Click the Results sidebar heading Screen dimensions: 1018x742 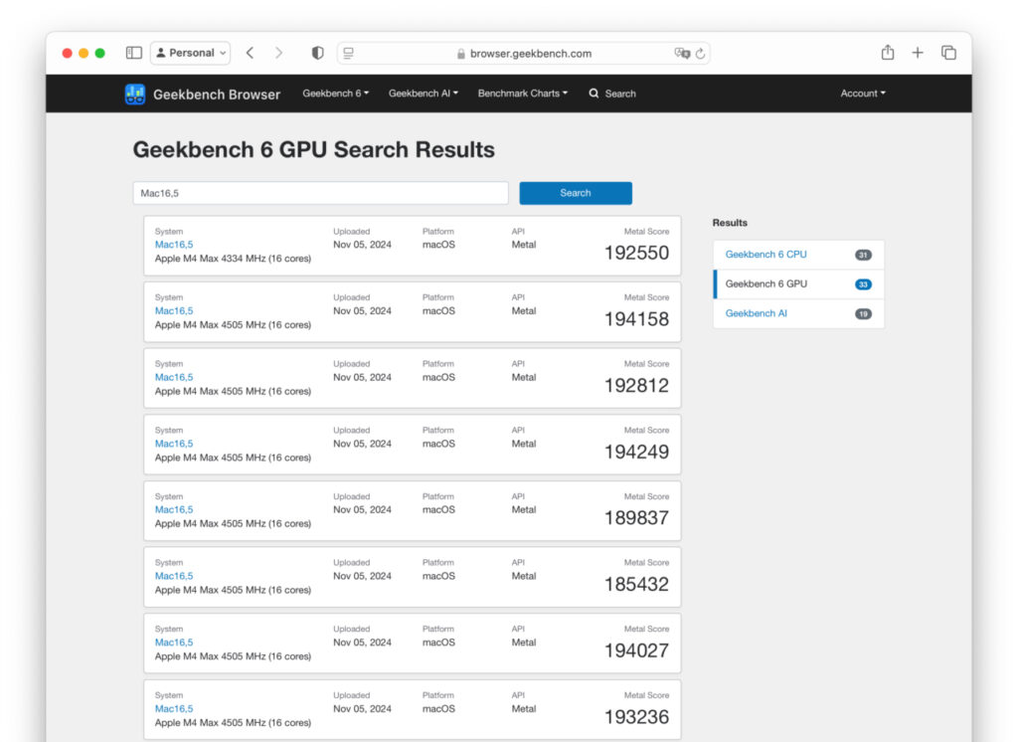click(730, 223)
